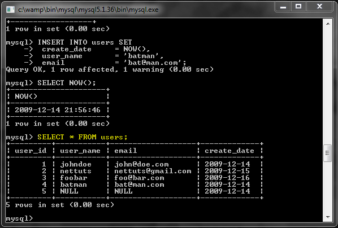Click the 'nettuts' user name cell
The width and height of the screenshot is (338, 228).
pos(76,171)
